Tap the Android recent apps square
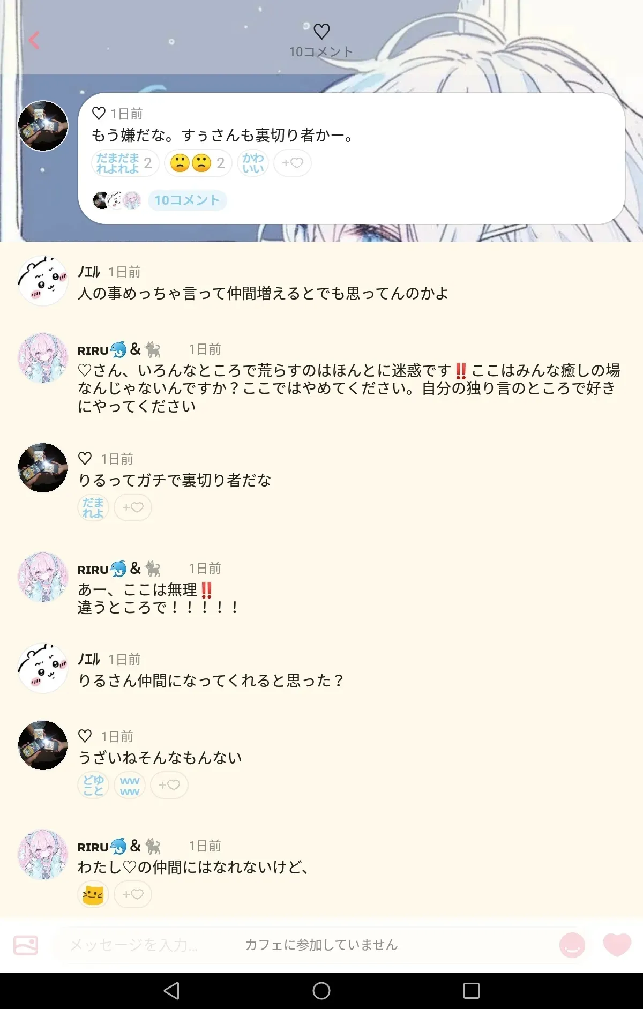The height and width of the screenshot is (1009, 643). (472, 991)
